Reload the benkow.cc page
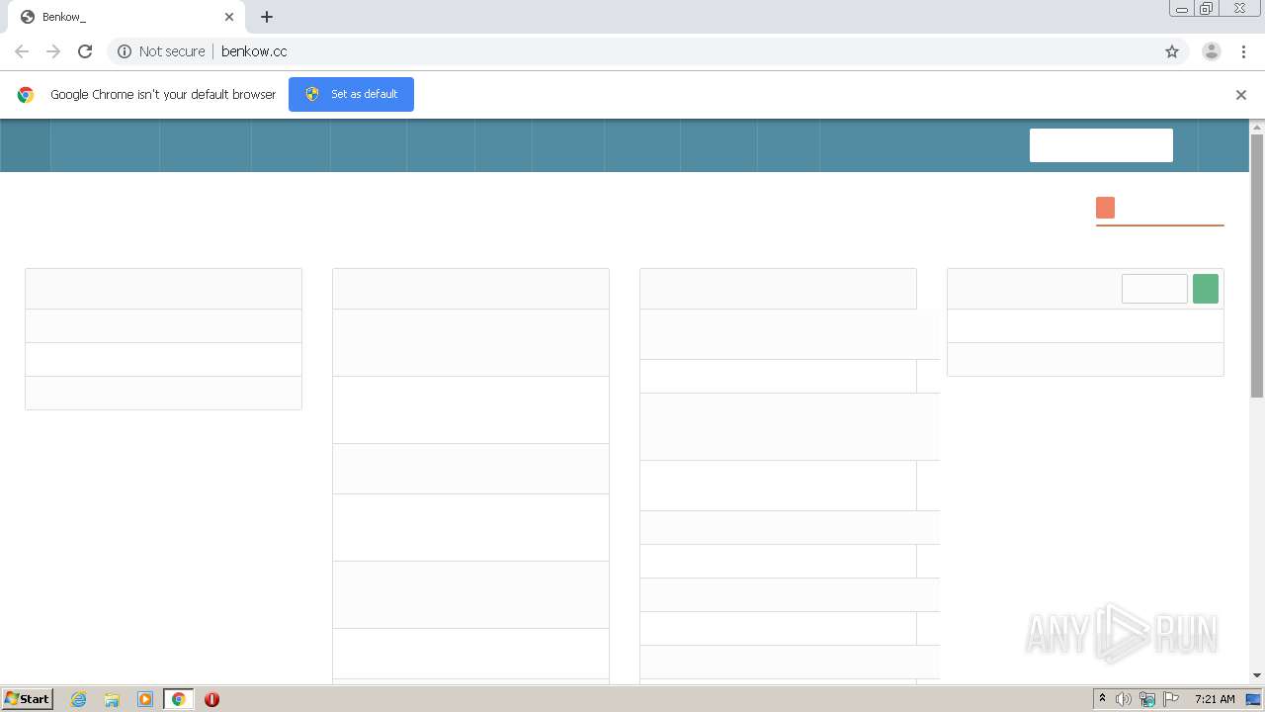Image resolution: width=1265 pixels, height=712 pixels. pos(85,51)
